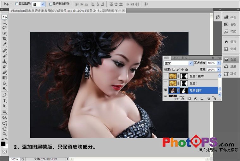
Task: Create new adjustment layer icon
Action: [x=195, y=99]
